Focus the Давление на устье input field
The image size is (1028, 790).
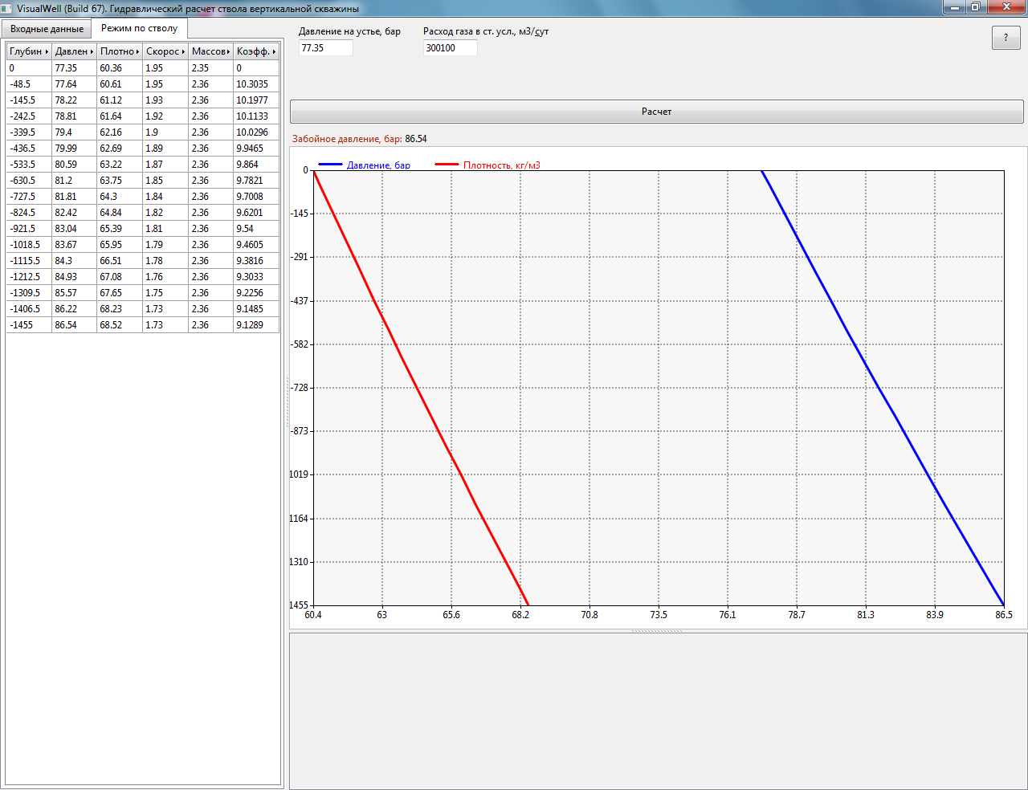pyautogui.click(x=326, y=48)
